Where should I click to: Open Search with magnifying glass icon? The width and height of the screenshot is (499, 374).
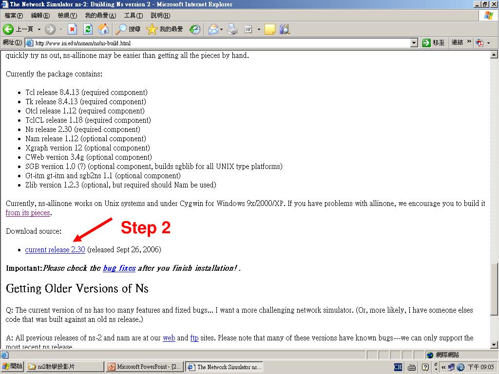pos(121,29)
